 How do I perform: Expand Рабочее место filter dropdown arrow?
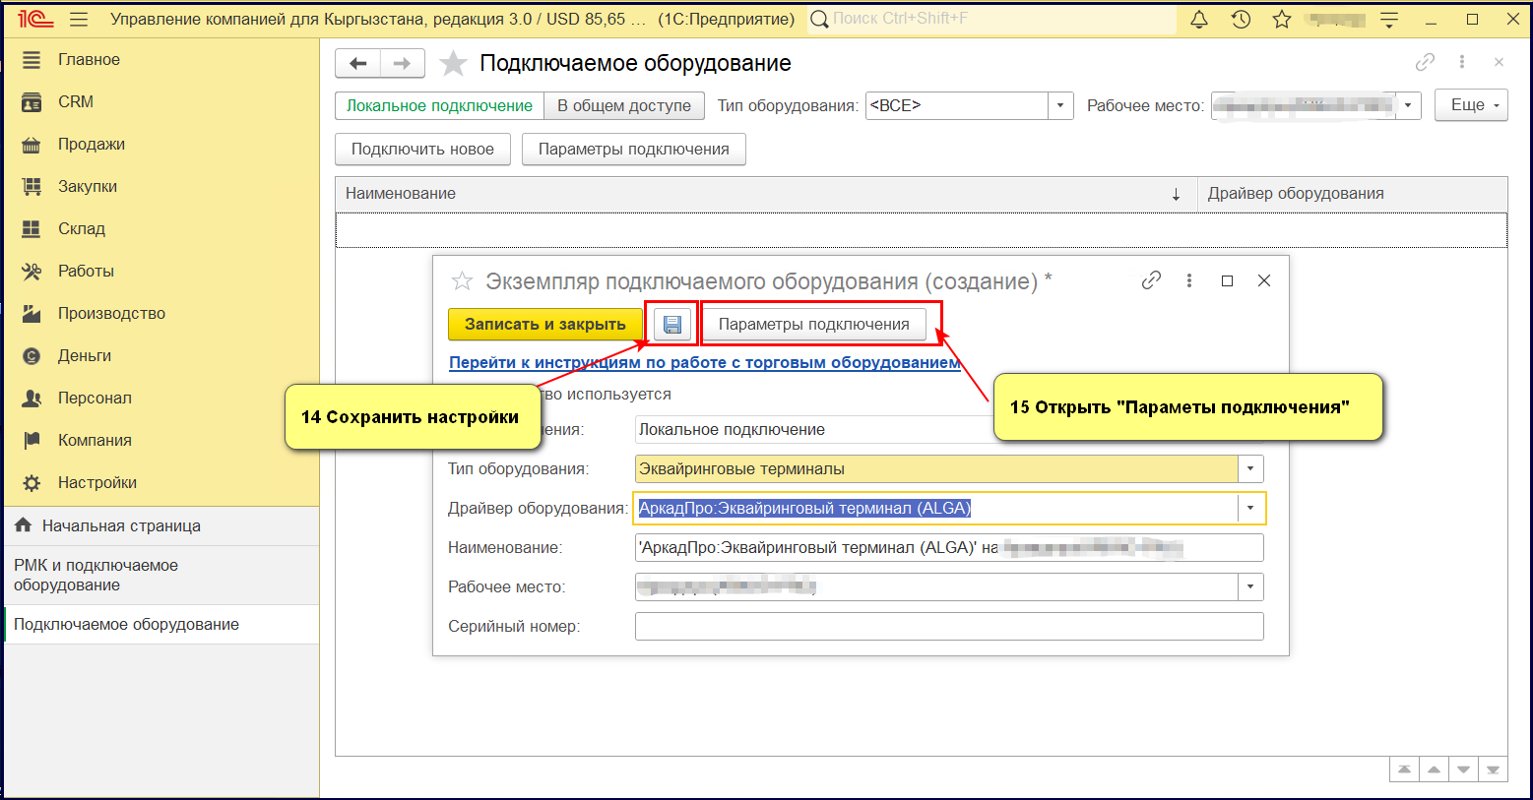[x=1408, y=106]
